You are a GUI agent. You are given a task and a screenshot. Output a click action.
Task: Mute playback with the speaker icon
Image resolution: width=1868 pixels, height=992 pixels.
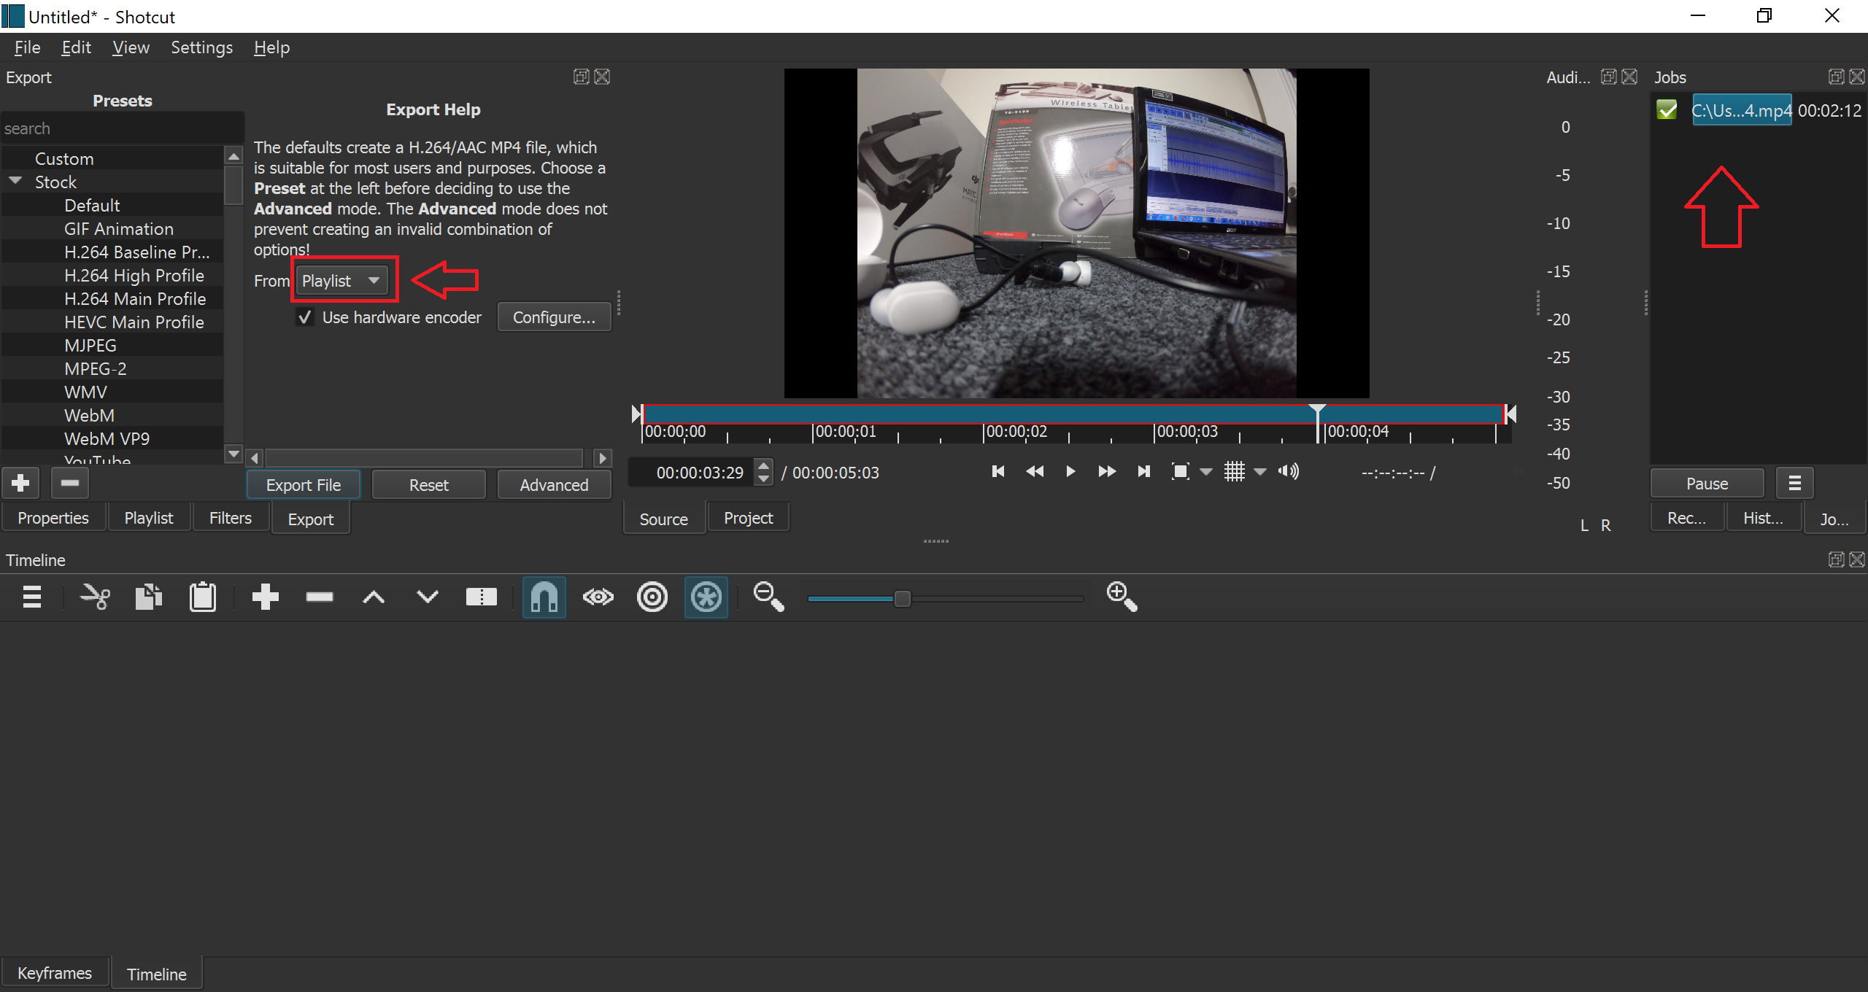pos(1287,471)
